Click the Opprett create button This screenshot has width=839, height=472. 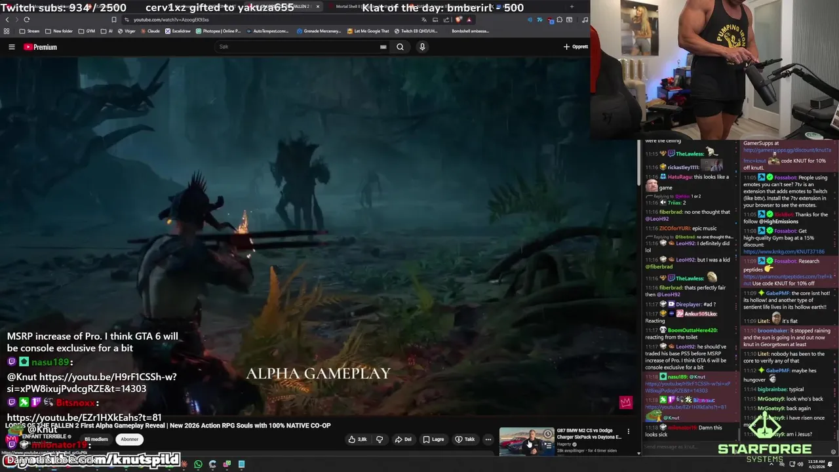point(576,47)
